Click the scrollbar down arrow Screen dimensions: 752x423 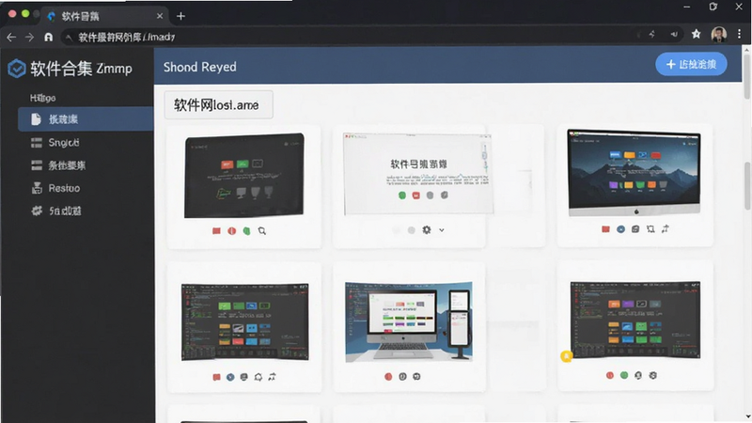coord(747,416)
